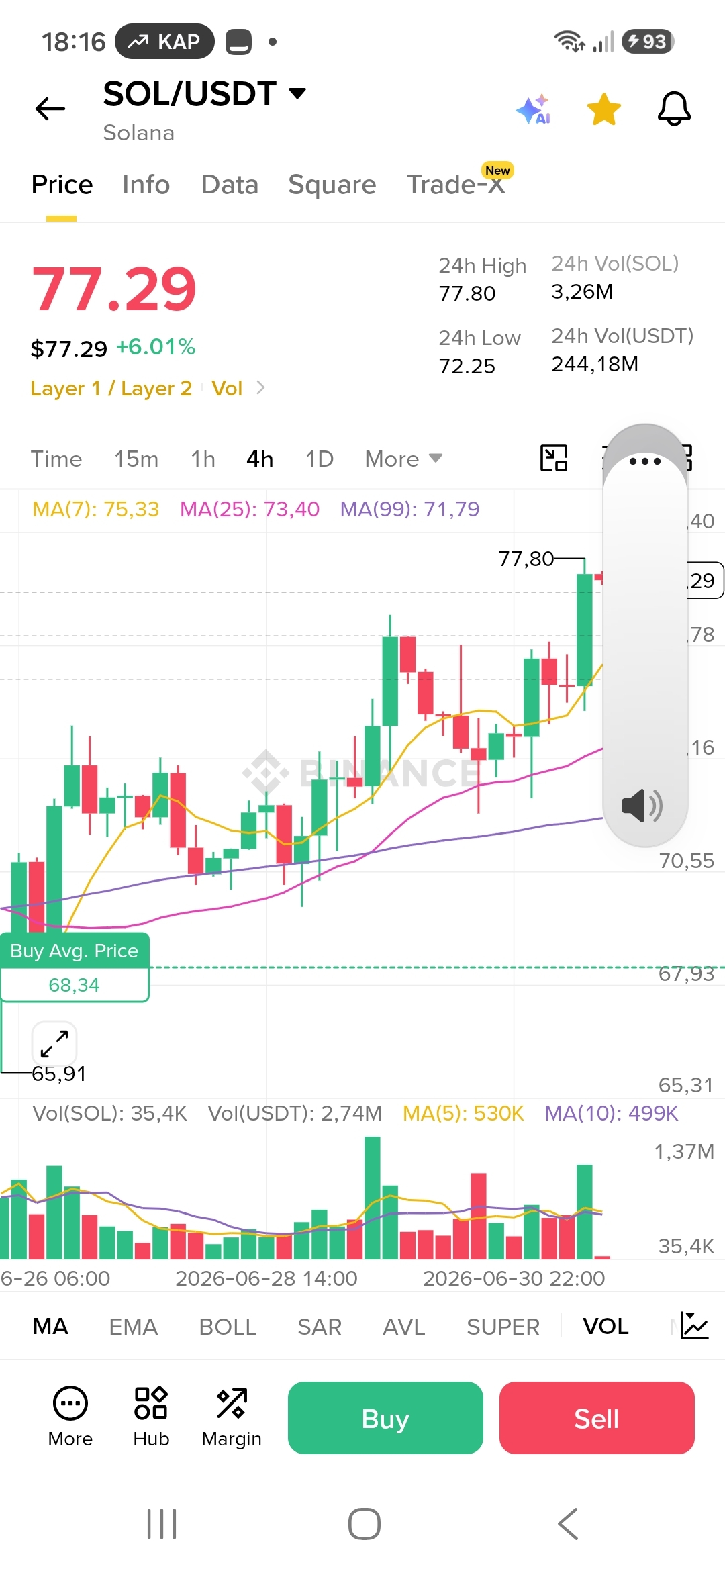Tap the MA(25) value in legend
The image size is (725, 1571).
pos(250,509)
